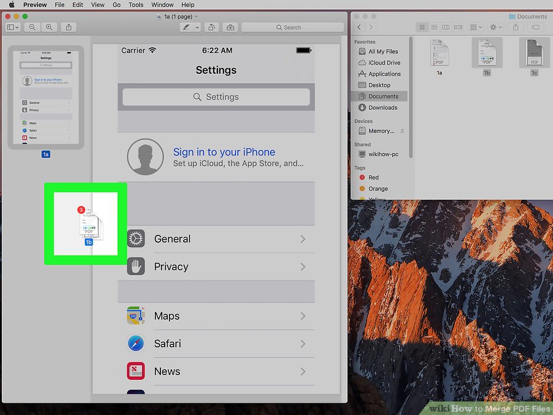Click the Finder Share button
Viewport: 553px width, 415px height.
[x=516, y=27]
